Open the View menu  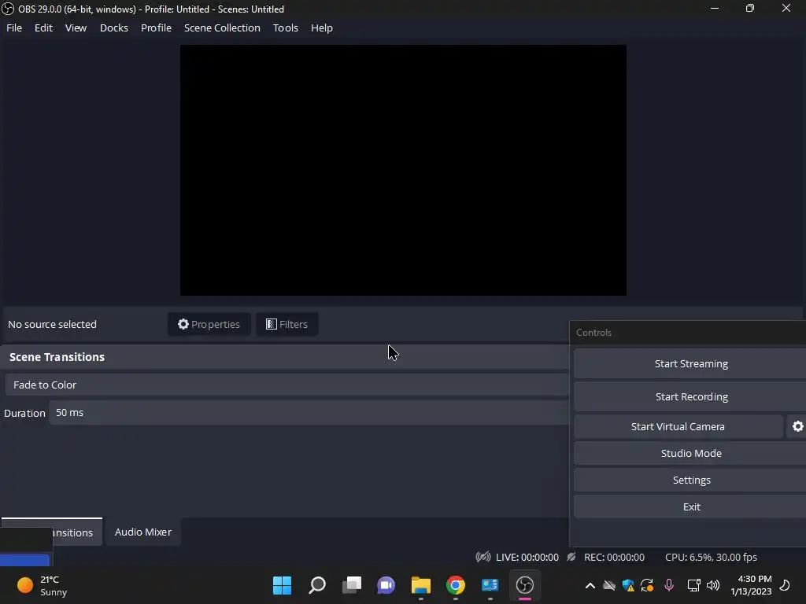click(x=76, y=28)
